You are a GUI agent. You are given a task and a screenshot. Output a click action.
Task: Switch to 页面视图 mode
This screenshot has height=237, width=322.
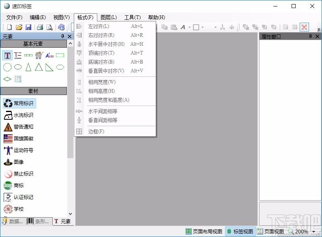coord(270,231)
